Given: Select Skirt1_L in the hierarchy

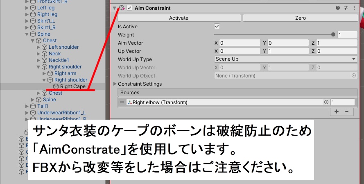Looking at the screenshot, I should (46, 21).
